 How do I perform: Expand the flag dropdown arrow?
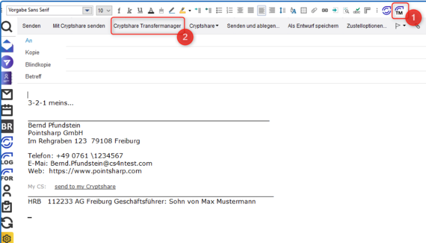(404, 26)
